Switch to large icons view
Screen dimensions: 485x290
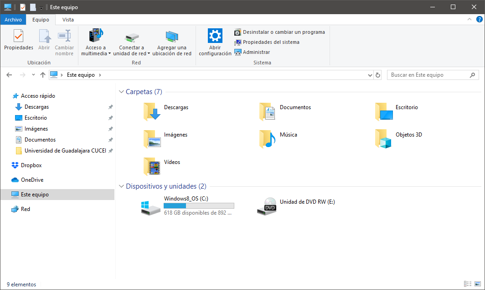(478, 284)
